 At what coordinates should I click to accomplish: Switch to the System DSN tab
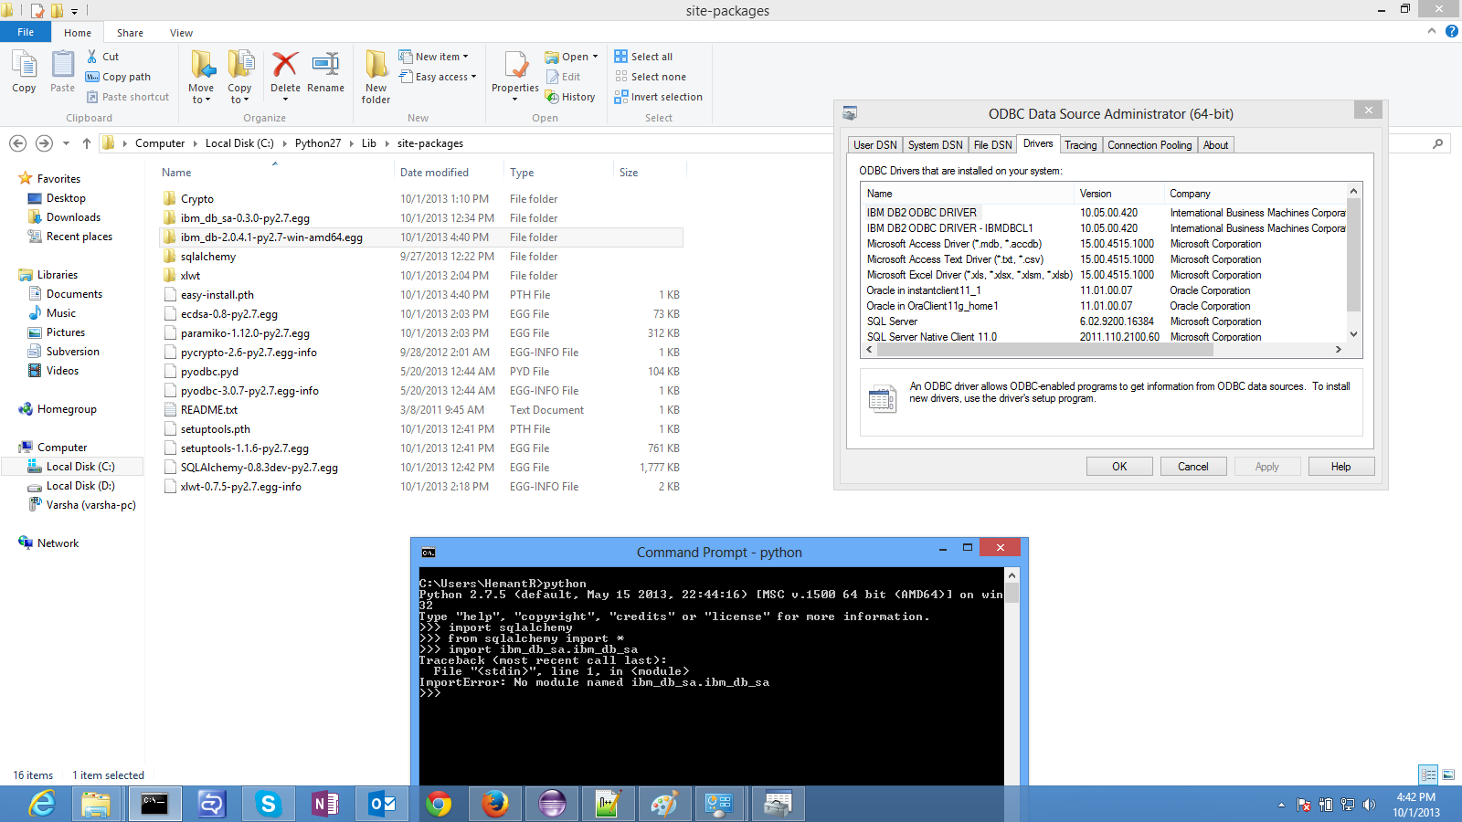pos(936,145)
